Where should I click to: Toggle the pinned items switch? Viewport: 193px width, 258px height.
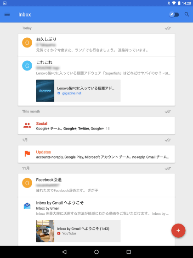pyautogui.click(x=174, y=14)
